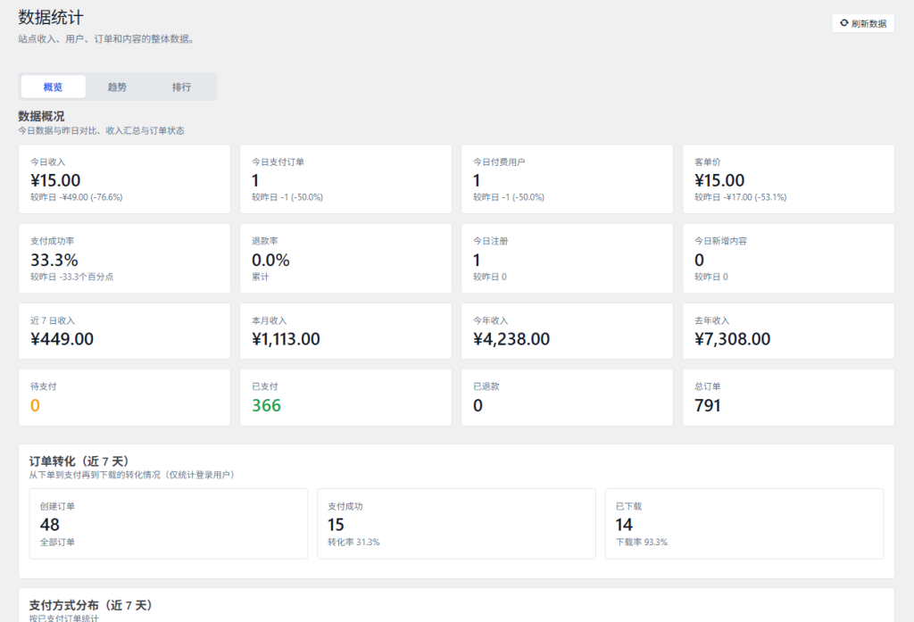The height and width of the screenshot is (622, 914).
Task: Click the 去年收入 ¥7,308.00 card
Action: click(x=788, y=331)
